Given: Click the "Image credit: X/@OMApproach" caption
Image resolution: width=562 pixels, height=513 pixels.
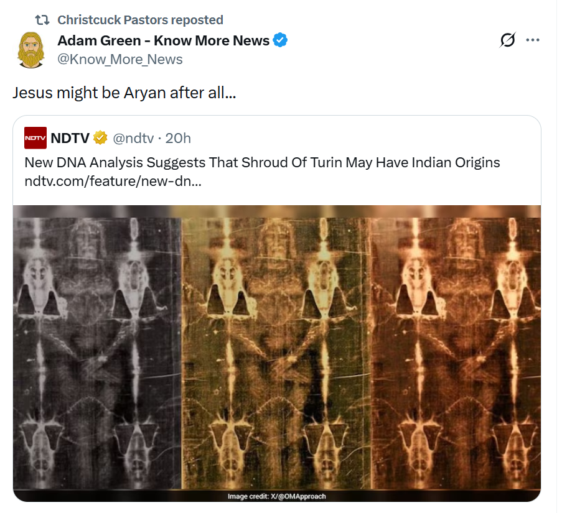Looking at the screenshot, I should click(277, 496).
